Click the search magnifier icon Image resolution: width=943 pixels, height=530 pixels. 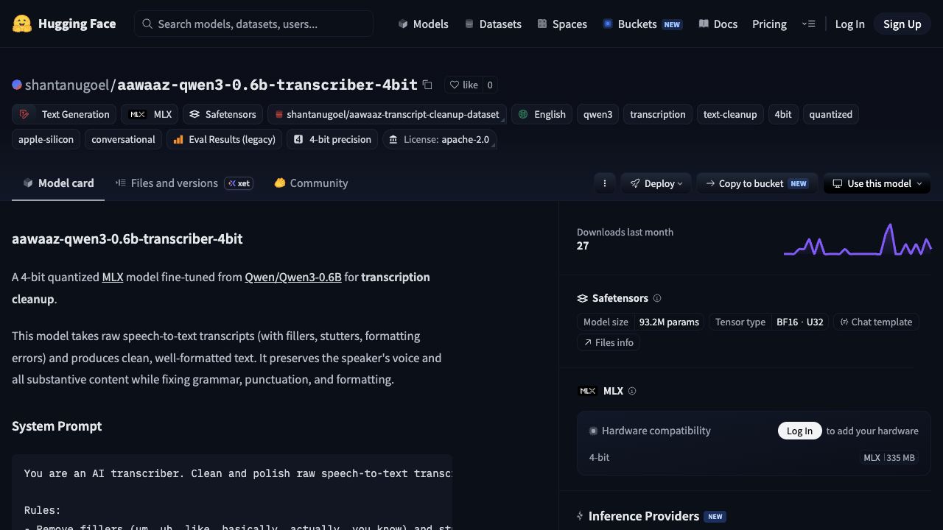(147, 24)
